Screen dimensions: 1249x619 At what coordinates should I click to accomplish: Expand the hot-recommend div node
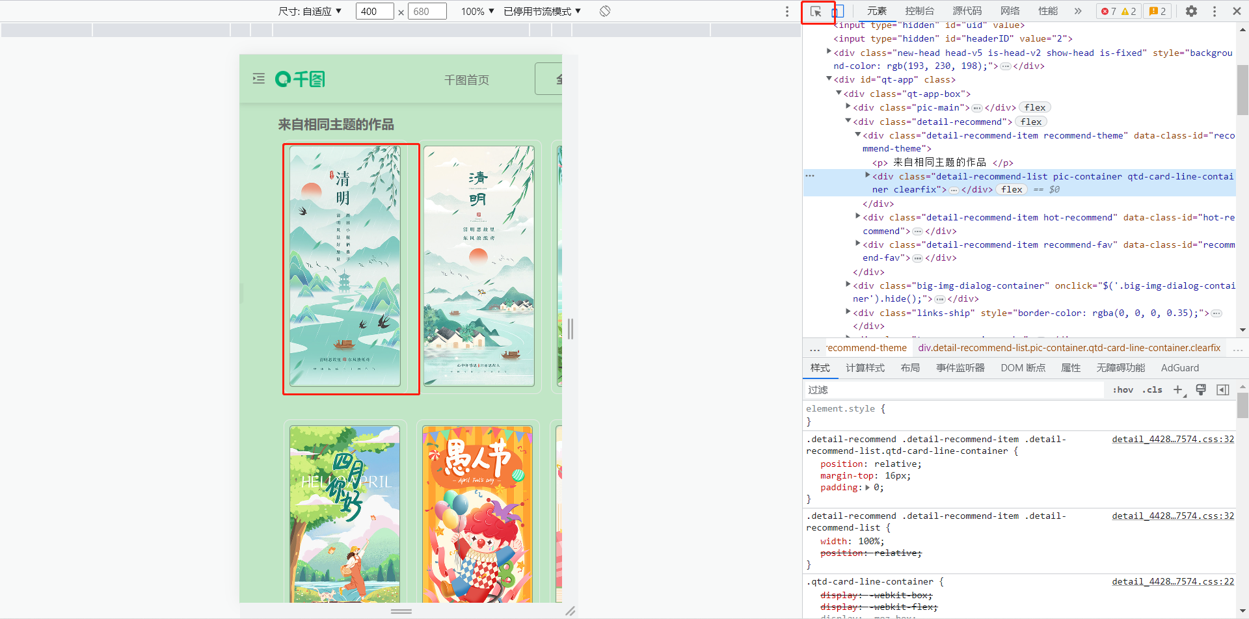(858, 216)
